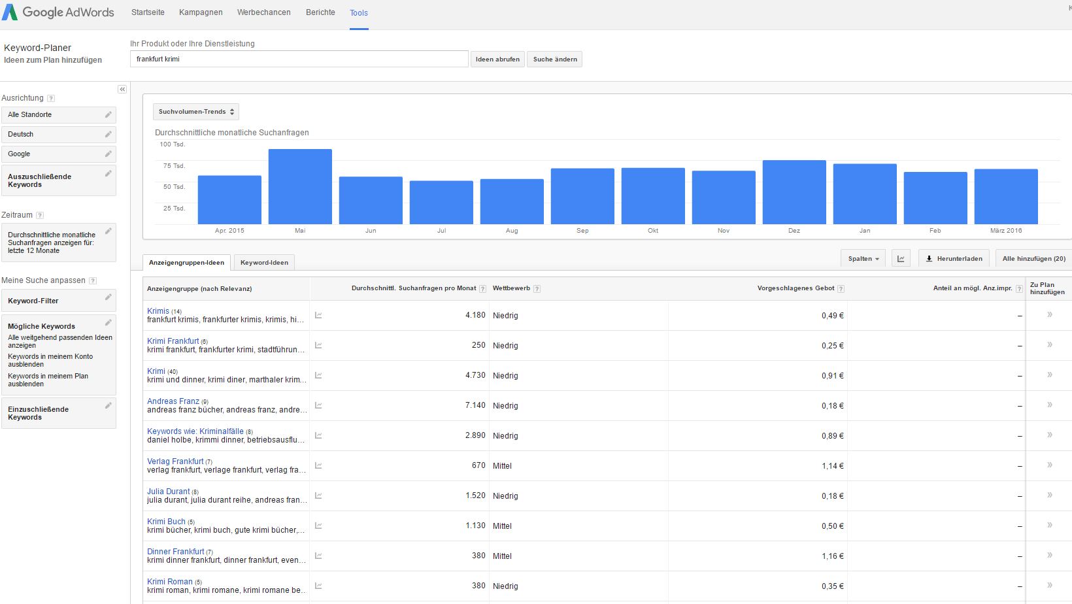Edit Google network setting pencil icon

(x=109, y=154)
